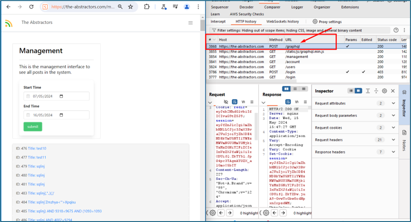Image resolution: width=411 pixels, height=222 pixels.
Task: Reload the browser page
Action: coord(31,7)
